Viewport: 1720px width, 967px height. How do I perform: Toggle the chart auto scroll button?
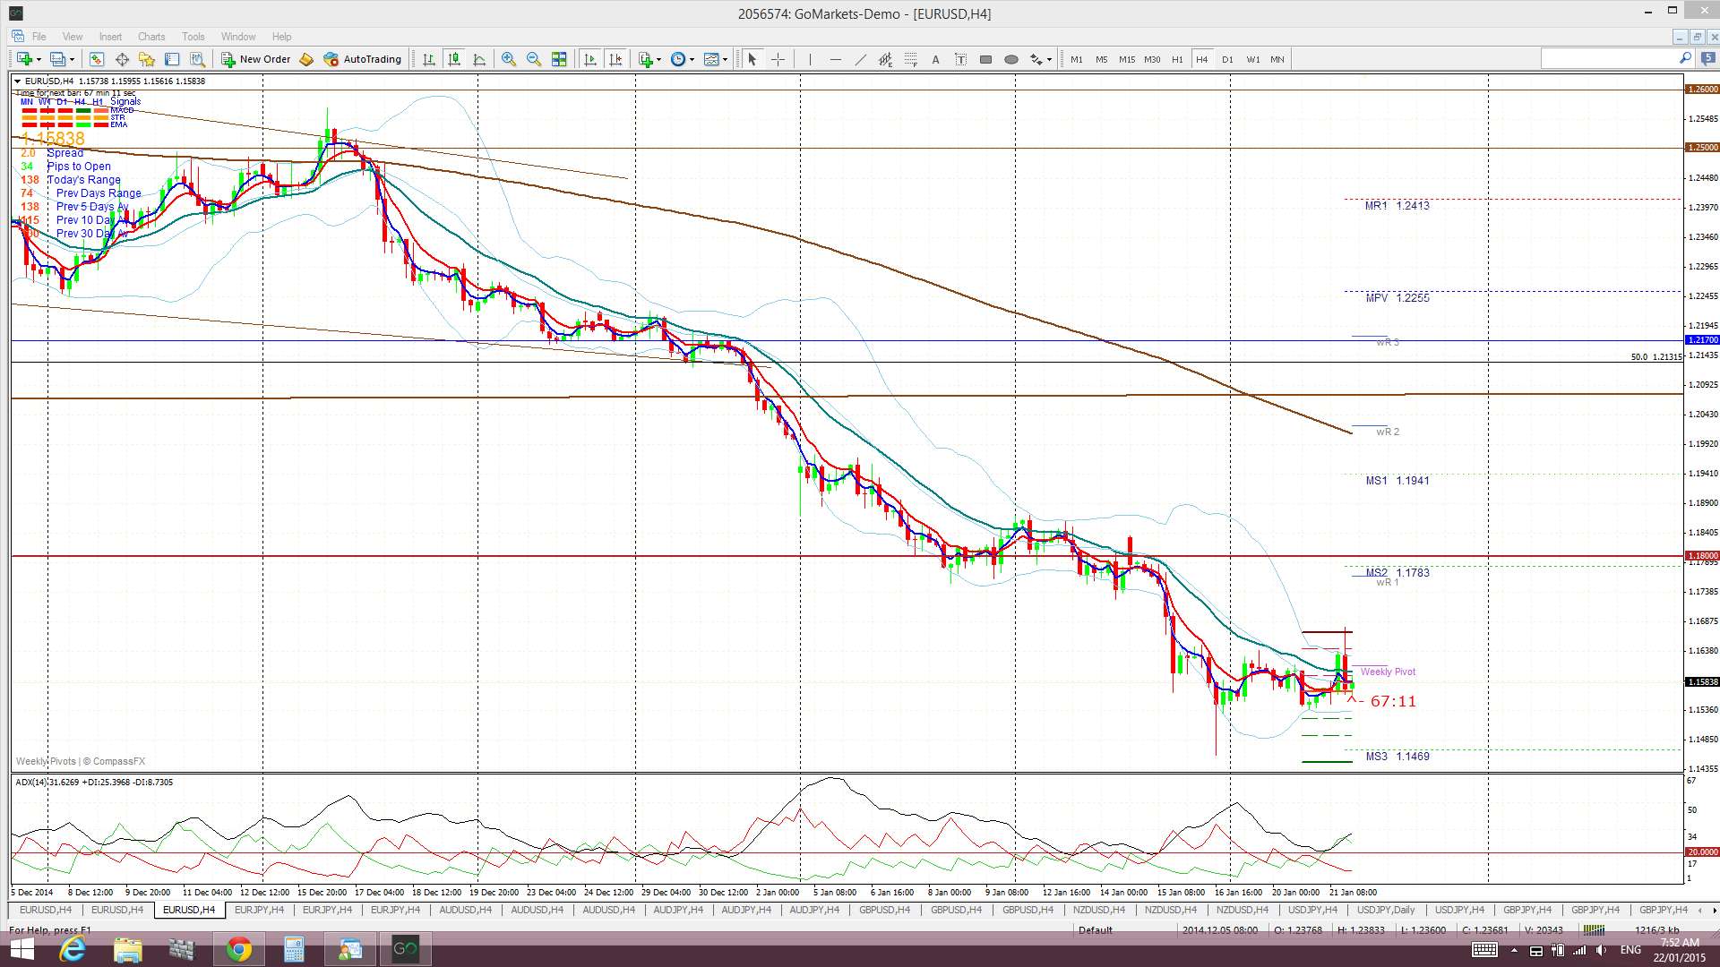coord(589,59)
